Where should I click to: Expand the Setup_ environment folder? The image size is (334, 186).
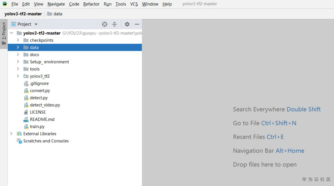point(18,62)
